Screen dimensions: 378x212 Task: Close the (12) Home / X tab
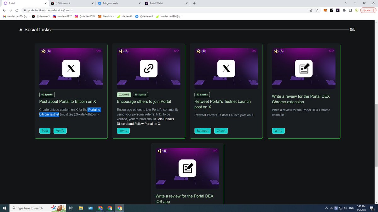pos(92,3)
